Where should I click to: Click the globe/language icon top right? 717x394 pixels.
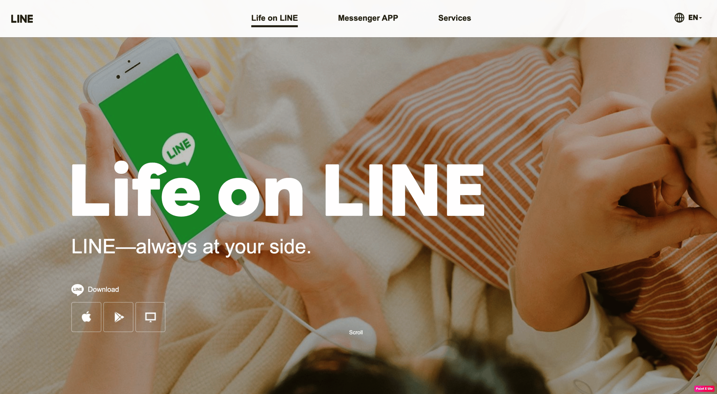679,18
